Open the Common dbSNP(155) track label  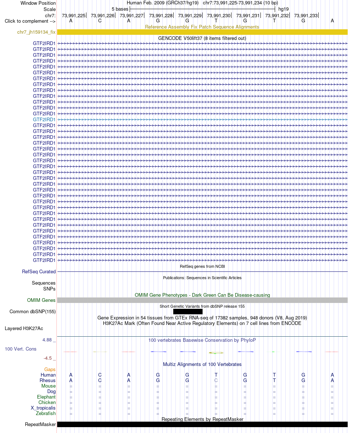33,311
